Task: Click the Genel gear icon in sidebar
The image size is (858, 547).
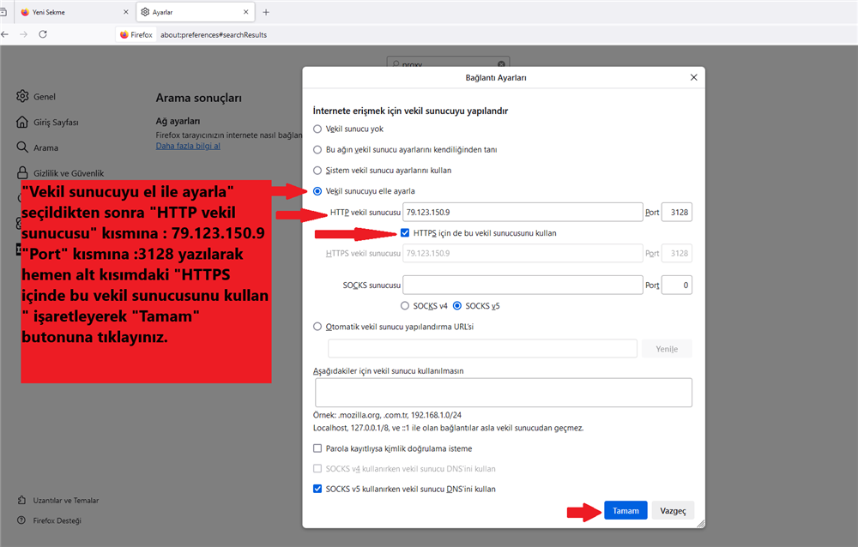Action: point(23,97)
